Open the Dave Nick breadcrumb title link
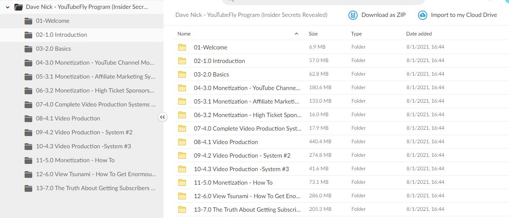The height and width of the screenshot is (218, 509). [251, 15]
